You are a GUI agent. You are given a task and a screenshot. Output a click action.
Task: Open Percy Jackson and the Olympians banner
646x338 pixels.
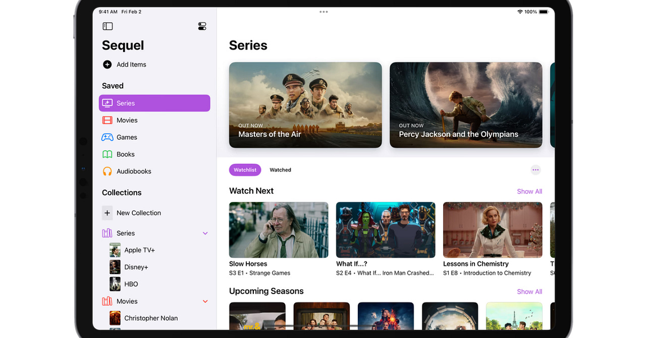[466, 105]
